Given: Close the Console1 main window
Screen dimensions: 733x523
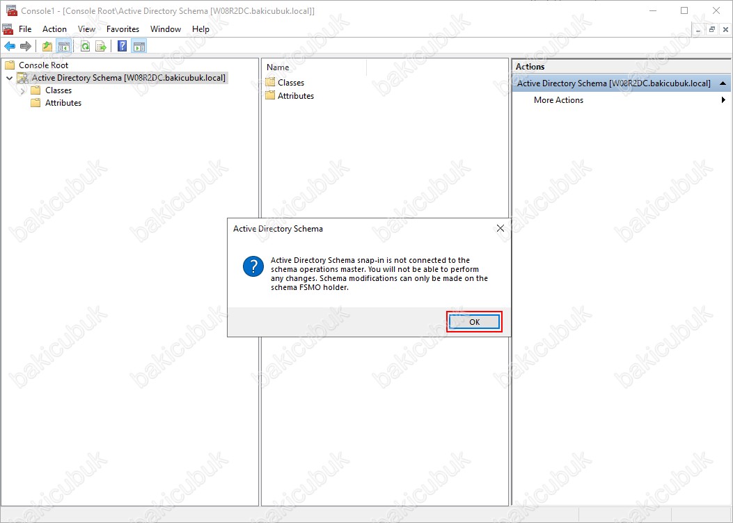Looking at the screenshot, I should coord(716,10).
